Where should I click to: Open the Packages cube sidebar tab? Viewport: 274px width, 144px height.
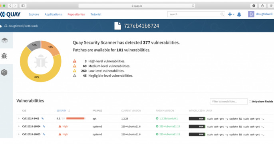tap(4, 72)
